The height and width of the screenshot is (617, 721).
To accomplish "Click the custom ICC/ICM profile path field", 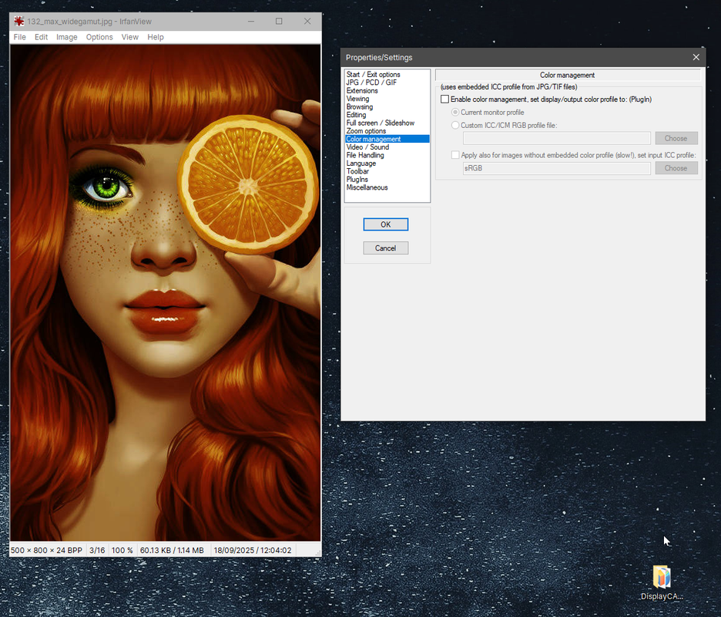I will [556, 138].
